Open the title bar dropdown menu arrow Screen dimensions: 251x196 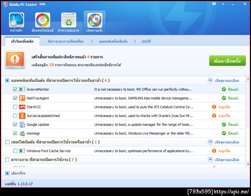coord(223,4)
